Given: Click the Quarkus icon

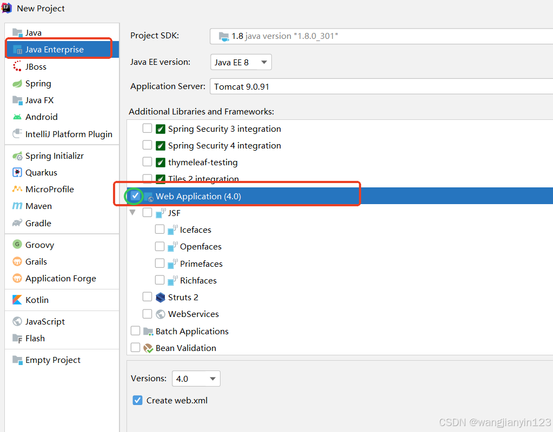Looking at the screenshot, I should pyautogui.click(x=17, y=172).
